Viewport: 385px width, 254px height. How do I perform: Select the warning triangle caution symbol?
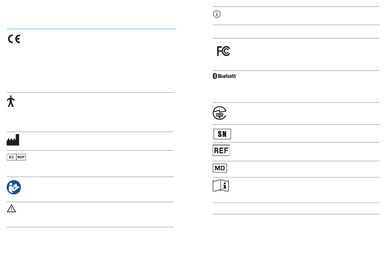[x=11, y=209]
